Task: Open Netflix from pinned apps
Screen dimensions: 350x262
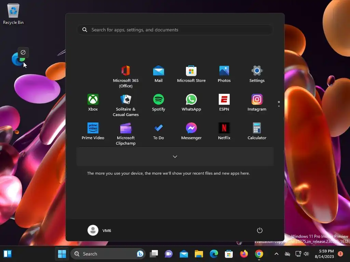Action: tap(224, 131)
